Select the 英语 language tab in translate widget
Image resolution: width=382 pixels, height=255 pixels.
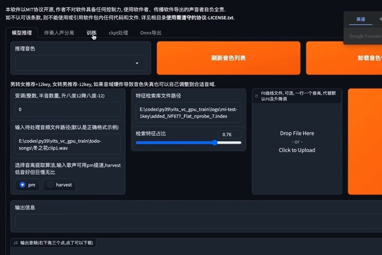[361, 19]
